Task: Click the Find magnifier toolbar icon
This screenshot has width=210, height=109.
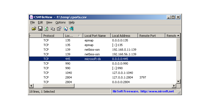Action: [65, 29]
